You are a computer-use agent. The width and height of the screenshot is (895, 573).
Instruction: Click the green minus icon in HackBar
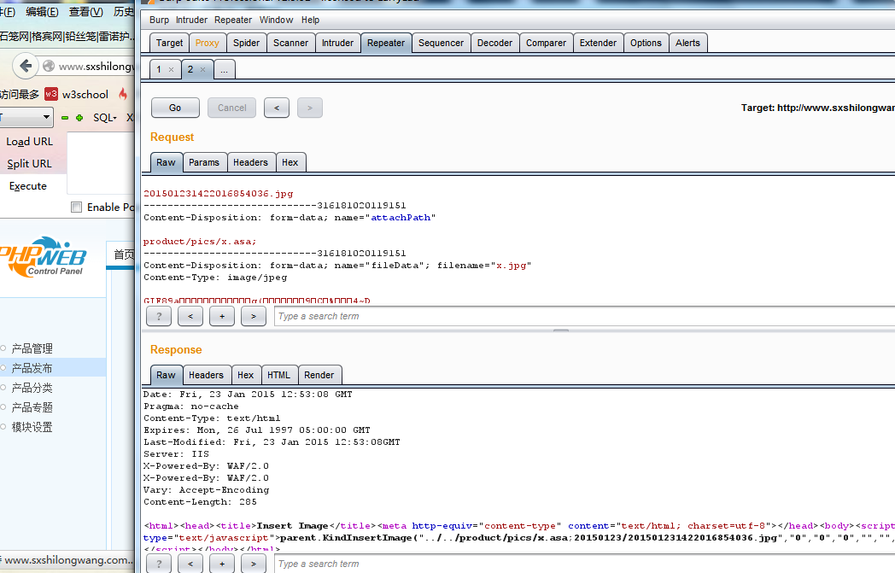[65, 118]
